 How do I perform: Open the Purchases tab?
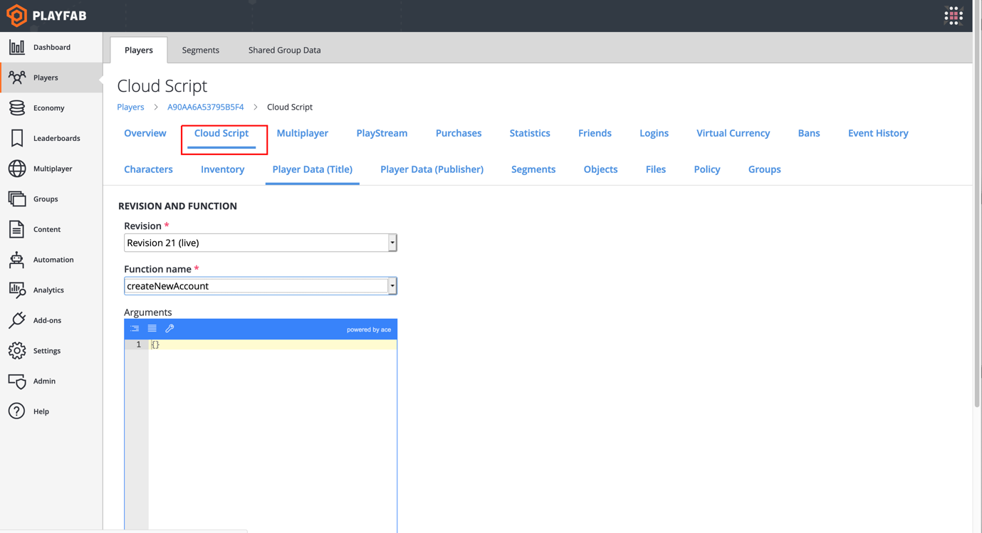pyautogui.click(x=459, y=133)
